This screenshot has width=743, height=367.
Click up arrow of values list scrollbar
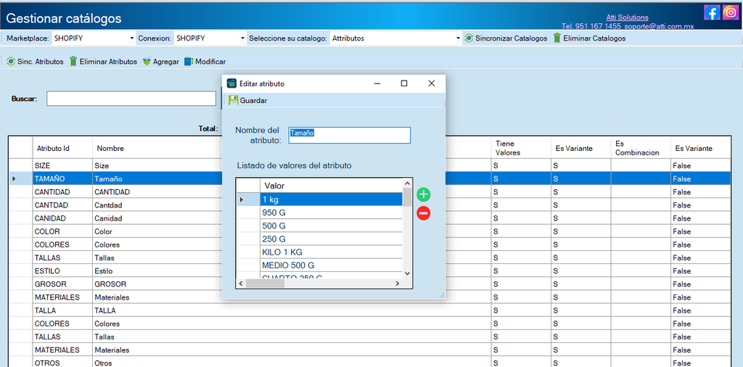[407, 183]
